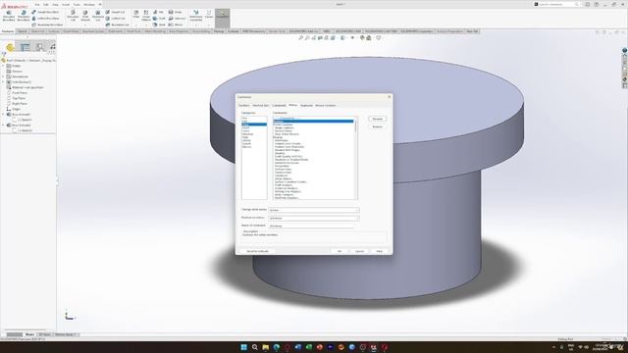Select the Linear Pattern tool

146,16
